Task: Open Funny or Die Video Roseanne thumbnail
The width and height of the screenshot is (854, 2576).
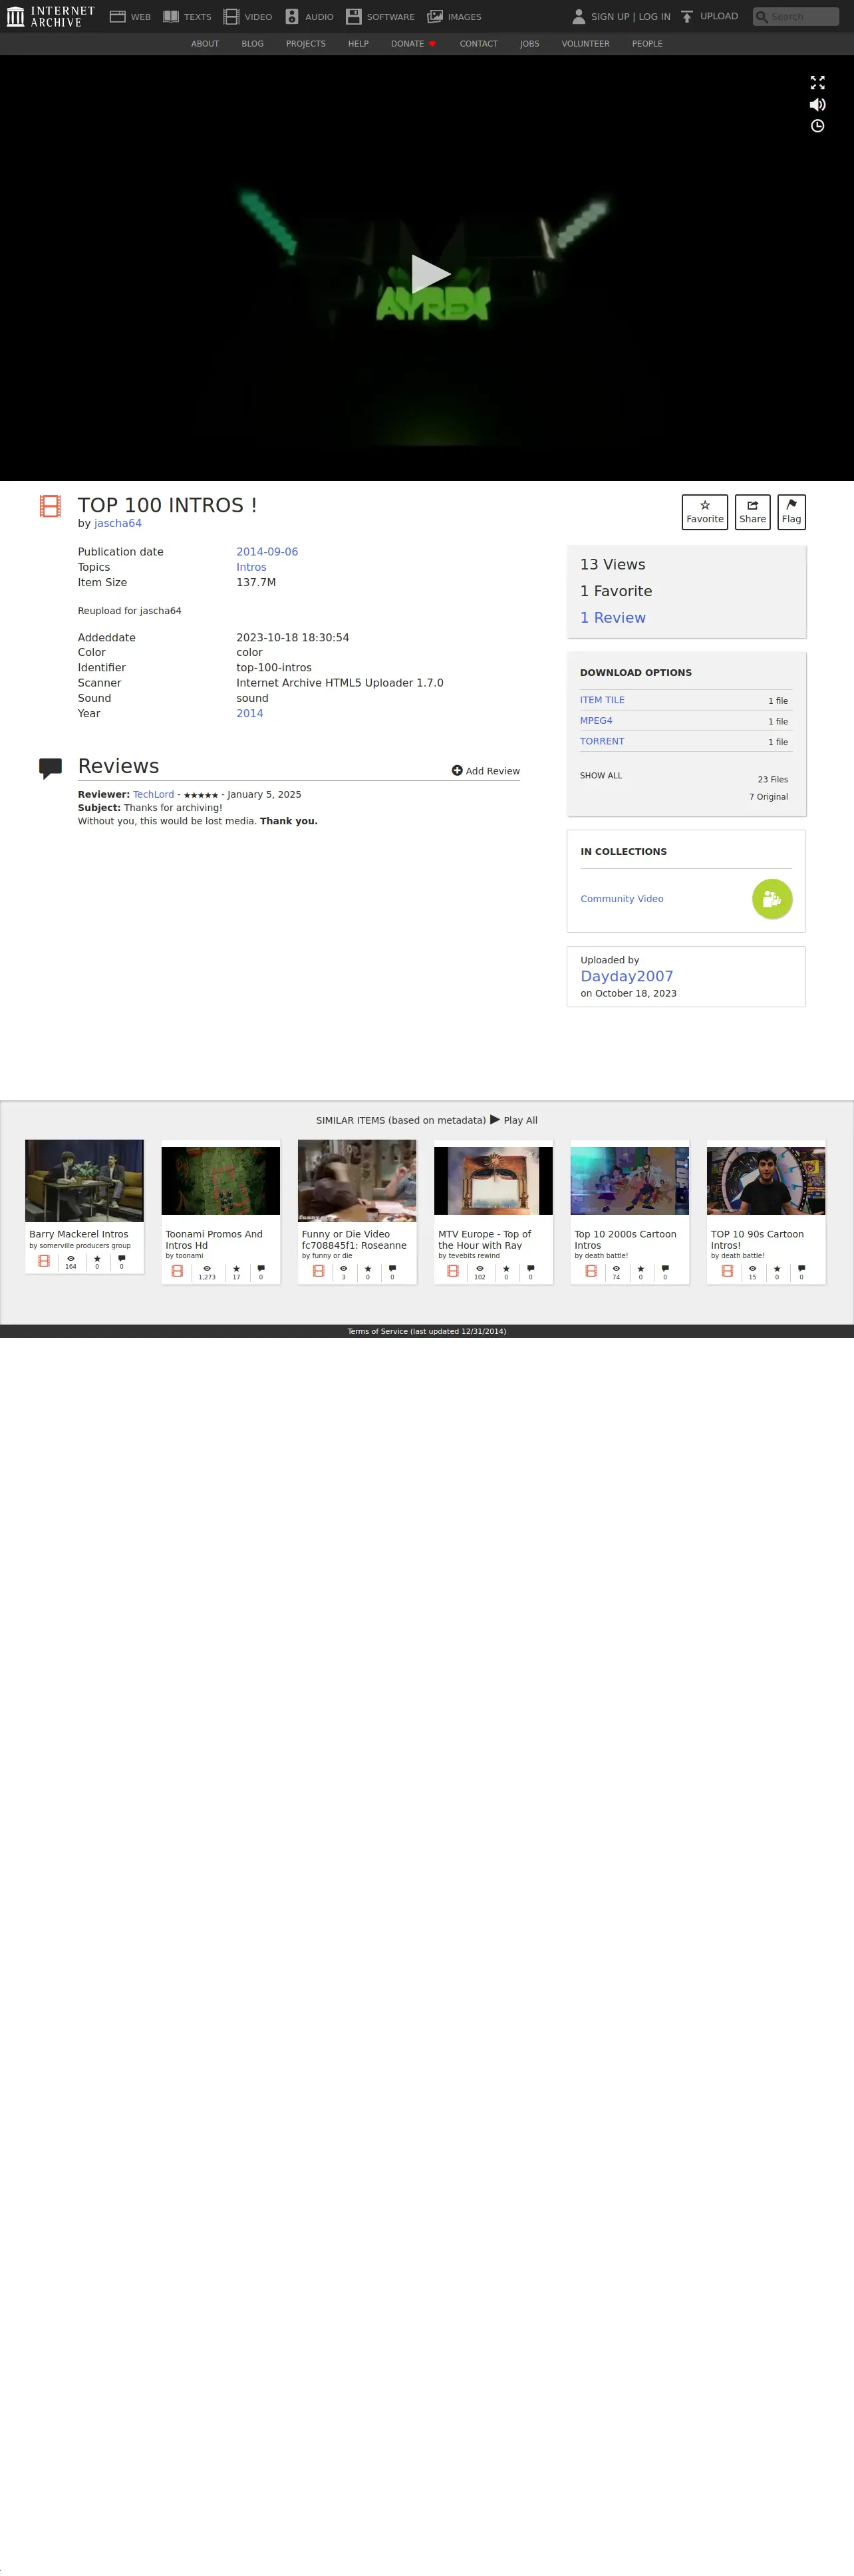Action: click(357, 1181)
